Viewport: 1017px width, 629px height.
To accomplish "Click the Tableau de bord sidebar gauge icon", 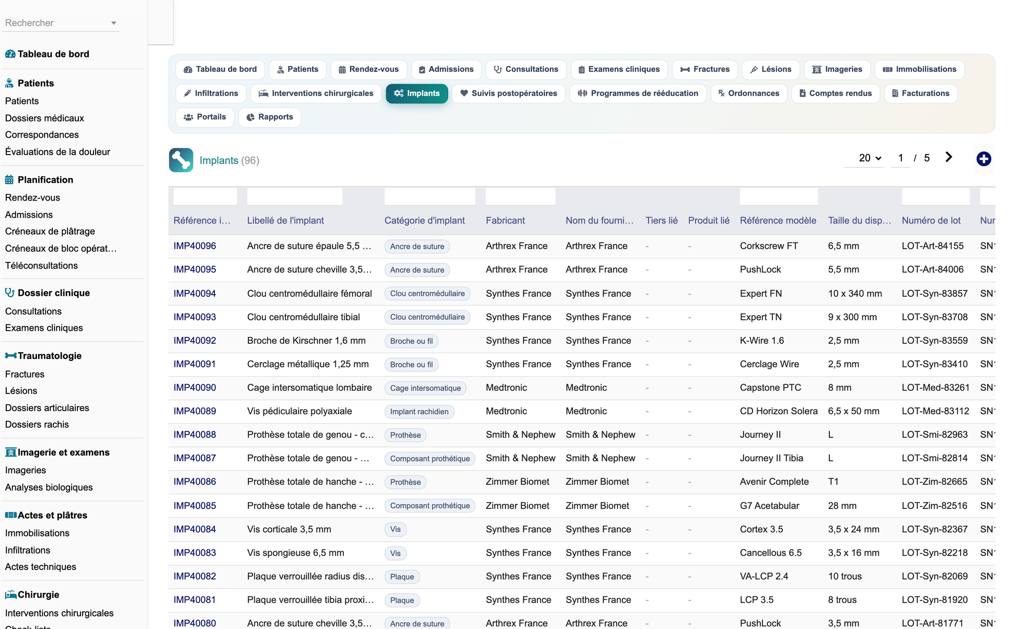I will (10, 54).
